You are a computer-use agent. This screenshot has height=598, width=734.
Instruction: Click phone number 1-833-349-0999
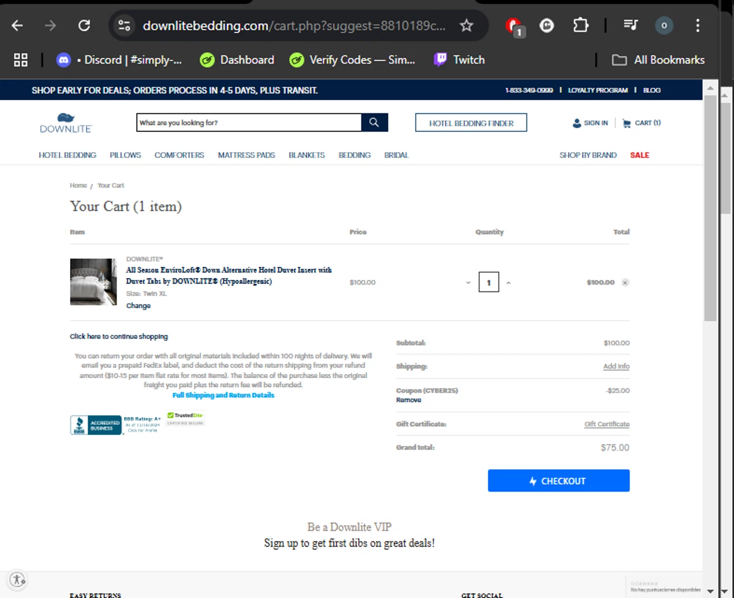click(x=529, y=90)
